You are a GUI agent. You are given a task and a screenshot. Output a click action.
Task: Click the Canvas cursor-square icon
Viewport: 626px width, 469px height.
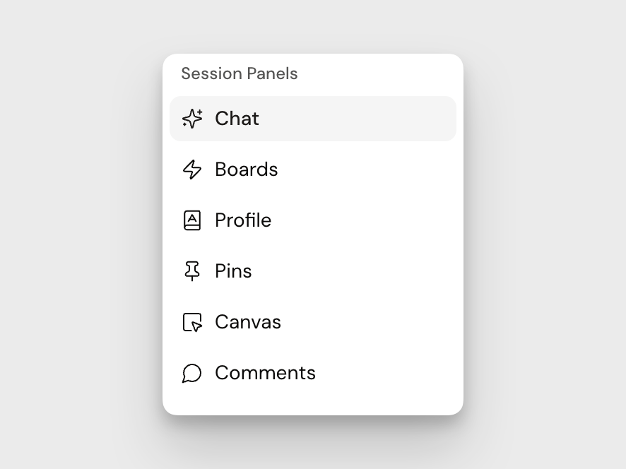click(x=192, y=322)
